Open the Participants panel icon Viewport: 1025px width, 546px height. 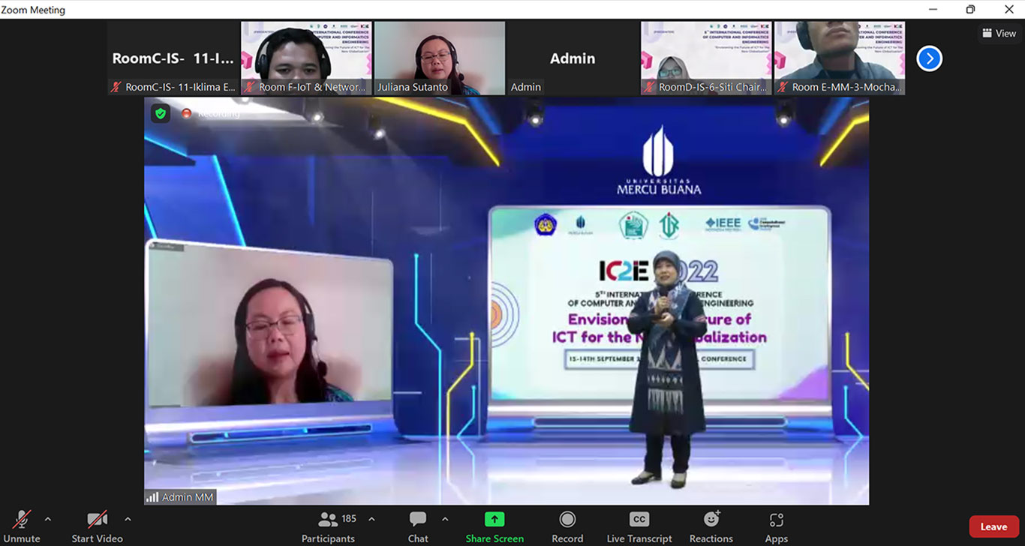[x=328, y=519]
